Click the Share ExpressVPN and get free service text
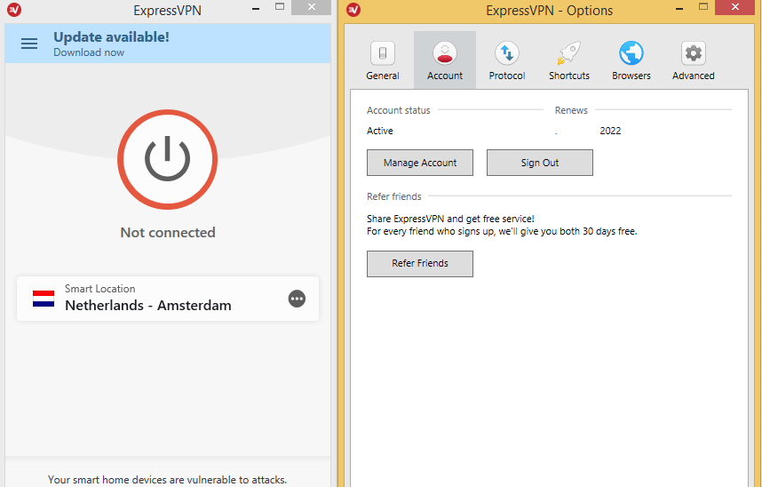 (450, 219)
